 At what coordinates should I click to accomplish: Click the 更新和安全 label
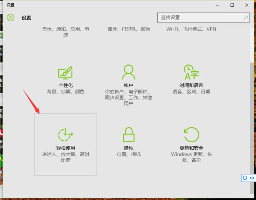click(x=191, y=148)
